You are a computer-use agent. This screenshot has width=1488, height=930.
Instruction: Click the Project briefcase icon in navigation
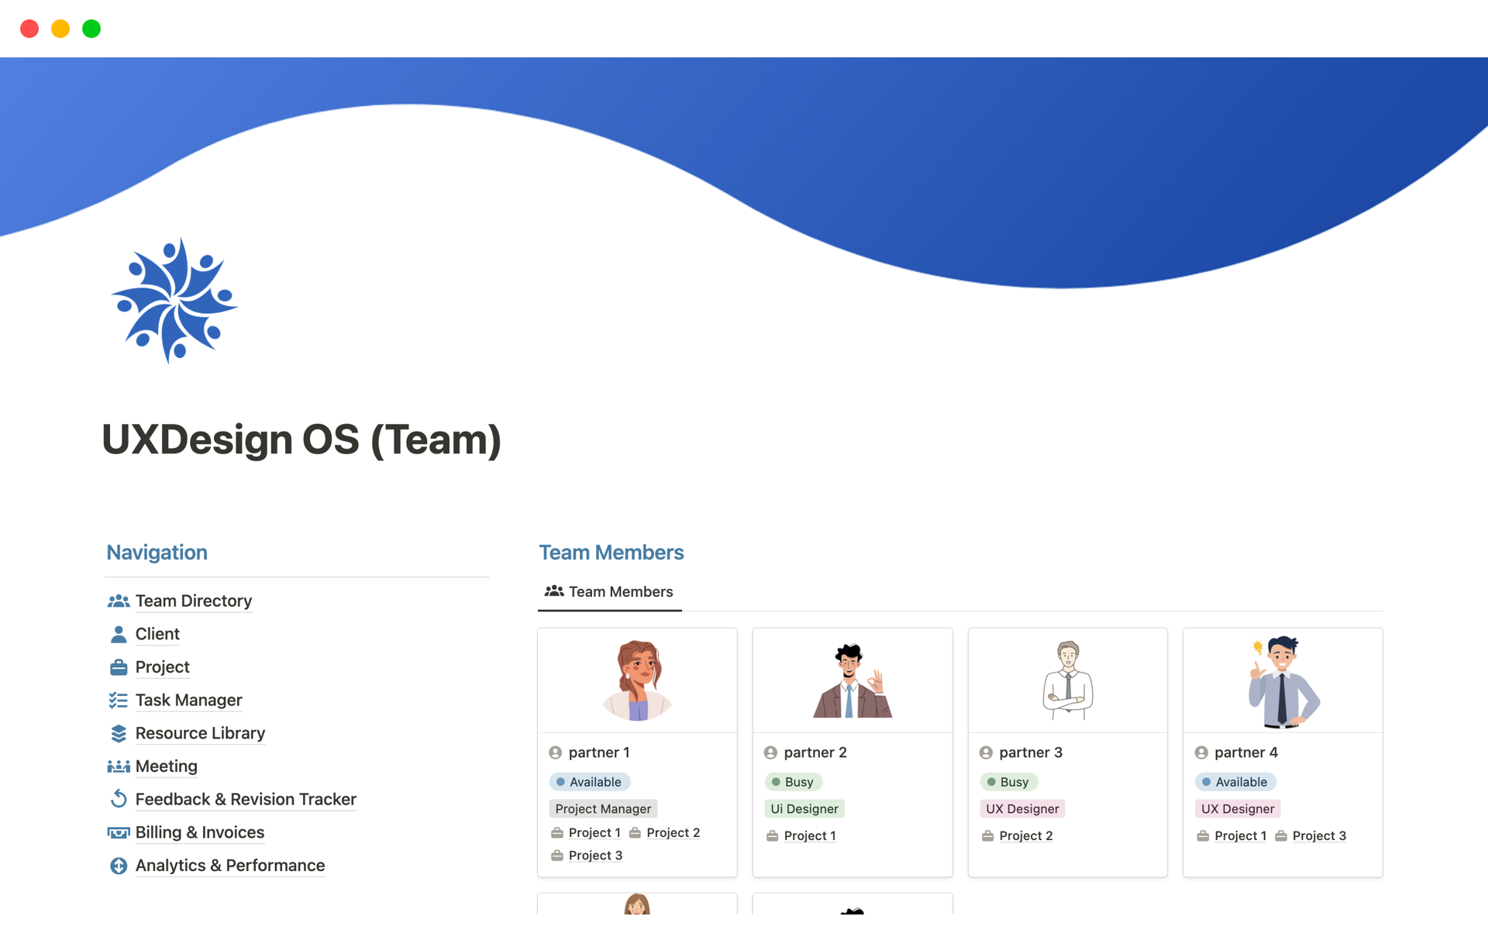coord(118,667)
